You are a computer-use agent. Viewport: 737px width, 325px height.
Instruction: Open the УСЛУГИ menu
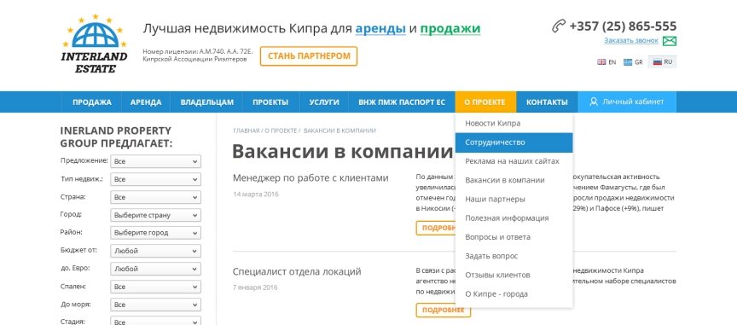324,102
